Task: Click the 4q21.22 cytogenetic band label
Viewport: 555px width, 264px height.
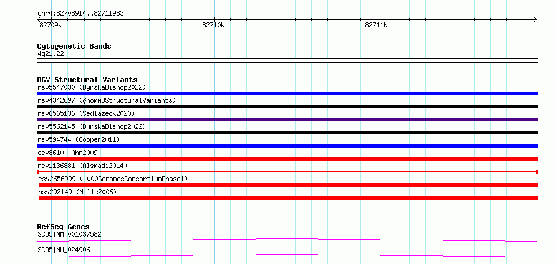Action: (x=51, y=54)
